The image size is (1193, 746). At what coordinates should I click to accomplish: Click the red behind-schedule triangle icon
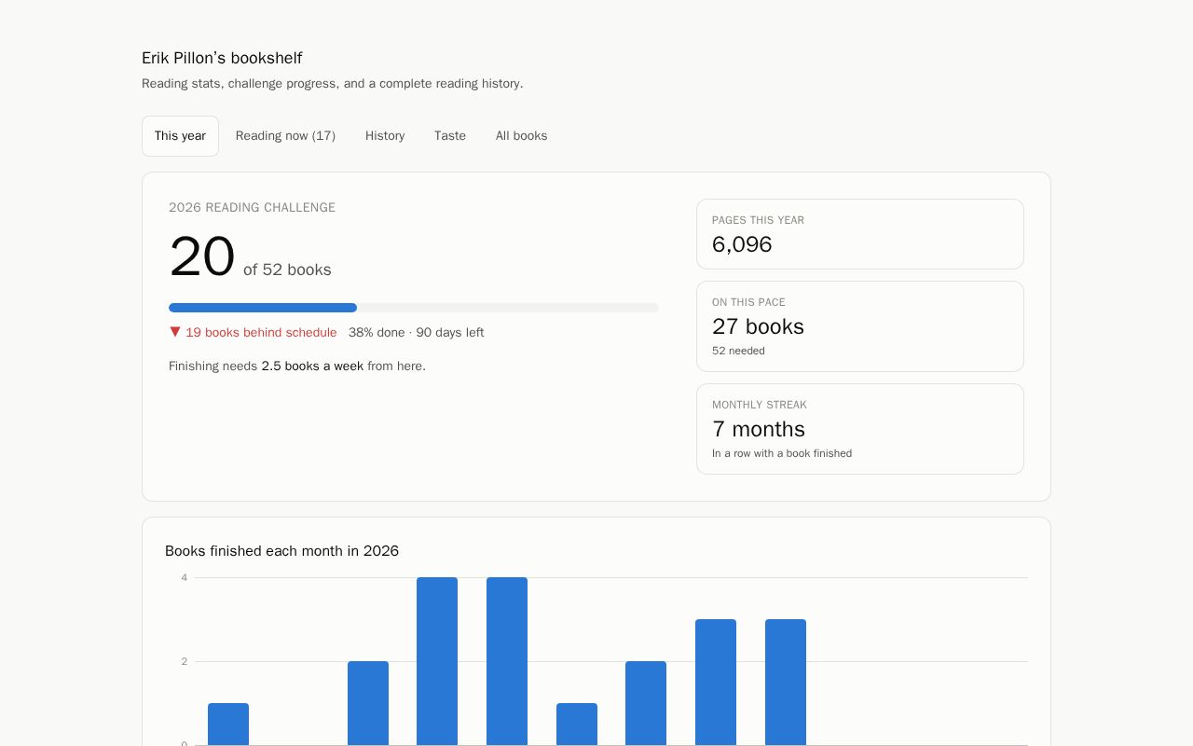tap(175, 332)
